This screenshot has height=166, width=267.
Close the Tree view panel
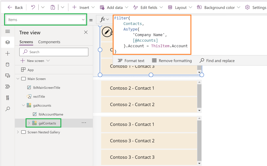(x=86, y=32)
